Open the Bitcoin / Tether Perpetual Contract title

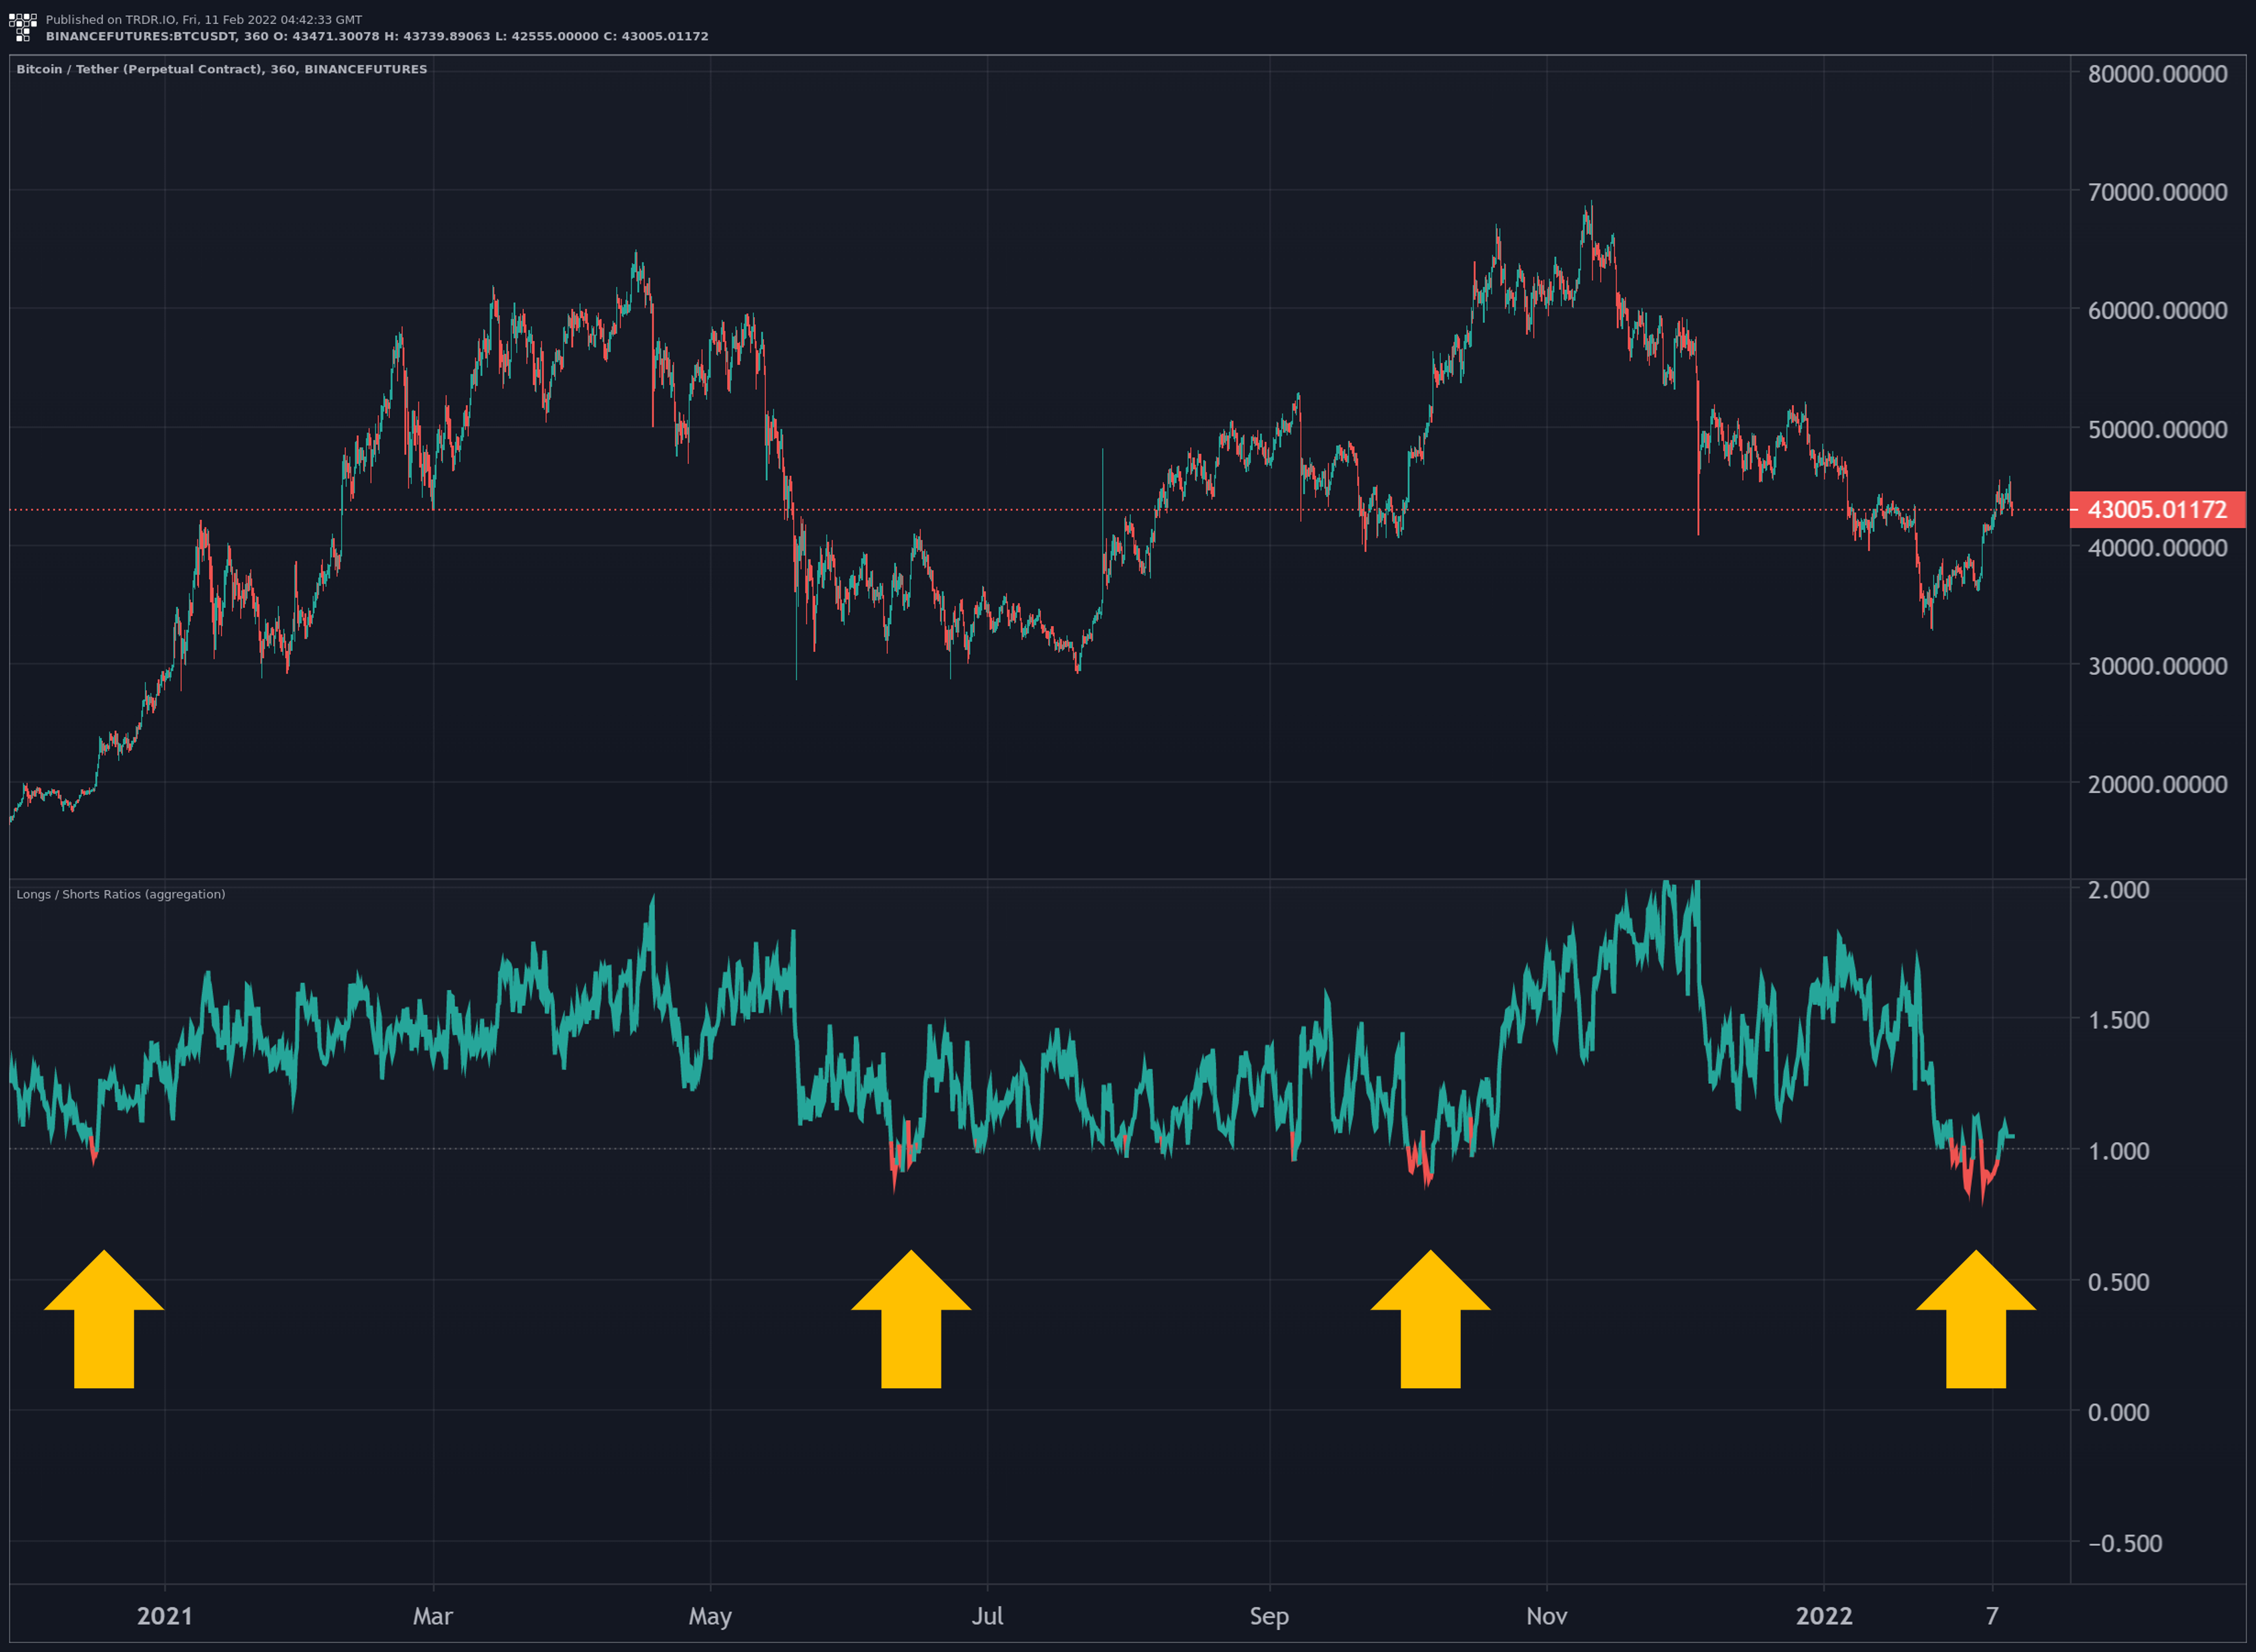(221, 69)
